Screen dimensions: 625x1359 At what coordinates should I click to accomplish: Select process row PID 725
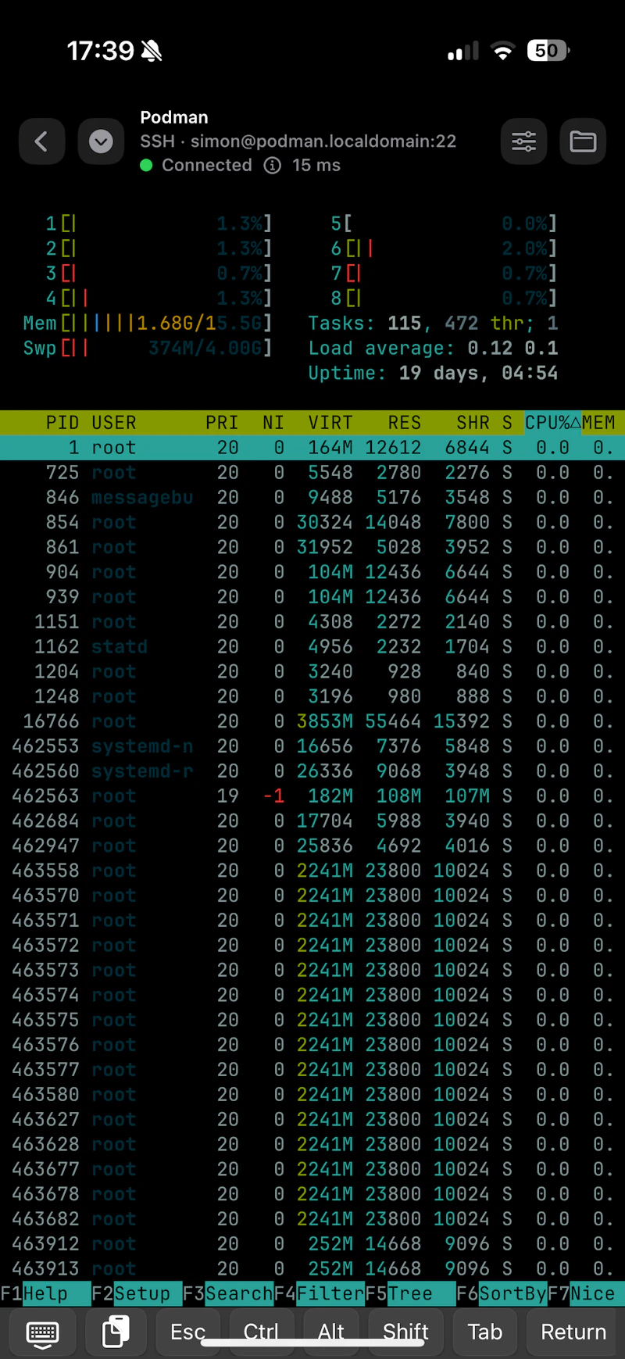pyautogui.click(x=312, y=473)
